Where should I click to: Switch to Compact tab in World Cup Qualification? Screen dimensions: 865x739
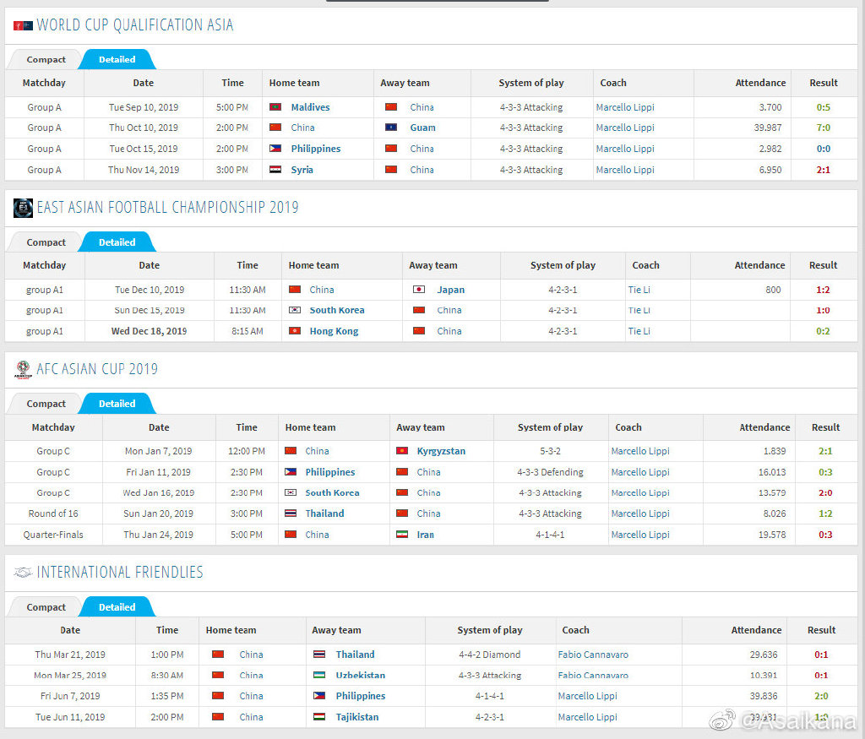tap(46, 60)
